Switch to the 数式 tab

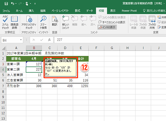tap(77, 11)
